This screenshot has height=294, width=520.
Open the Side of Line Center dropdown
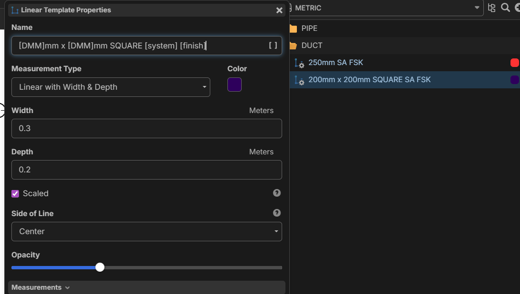click(x=147, y=231)
